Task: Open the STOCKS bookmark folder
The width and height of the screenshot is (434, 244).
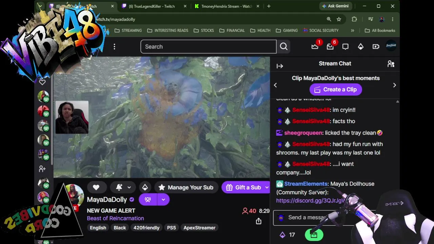Action: (x=204, y=30)
